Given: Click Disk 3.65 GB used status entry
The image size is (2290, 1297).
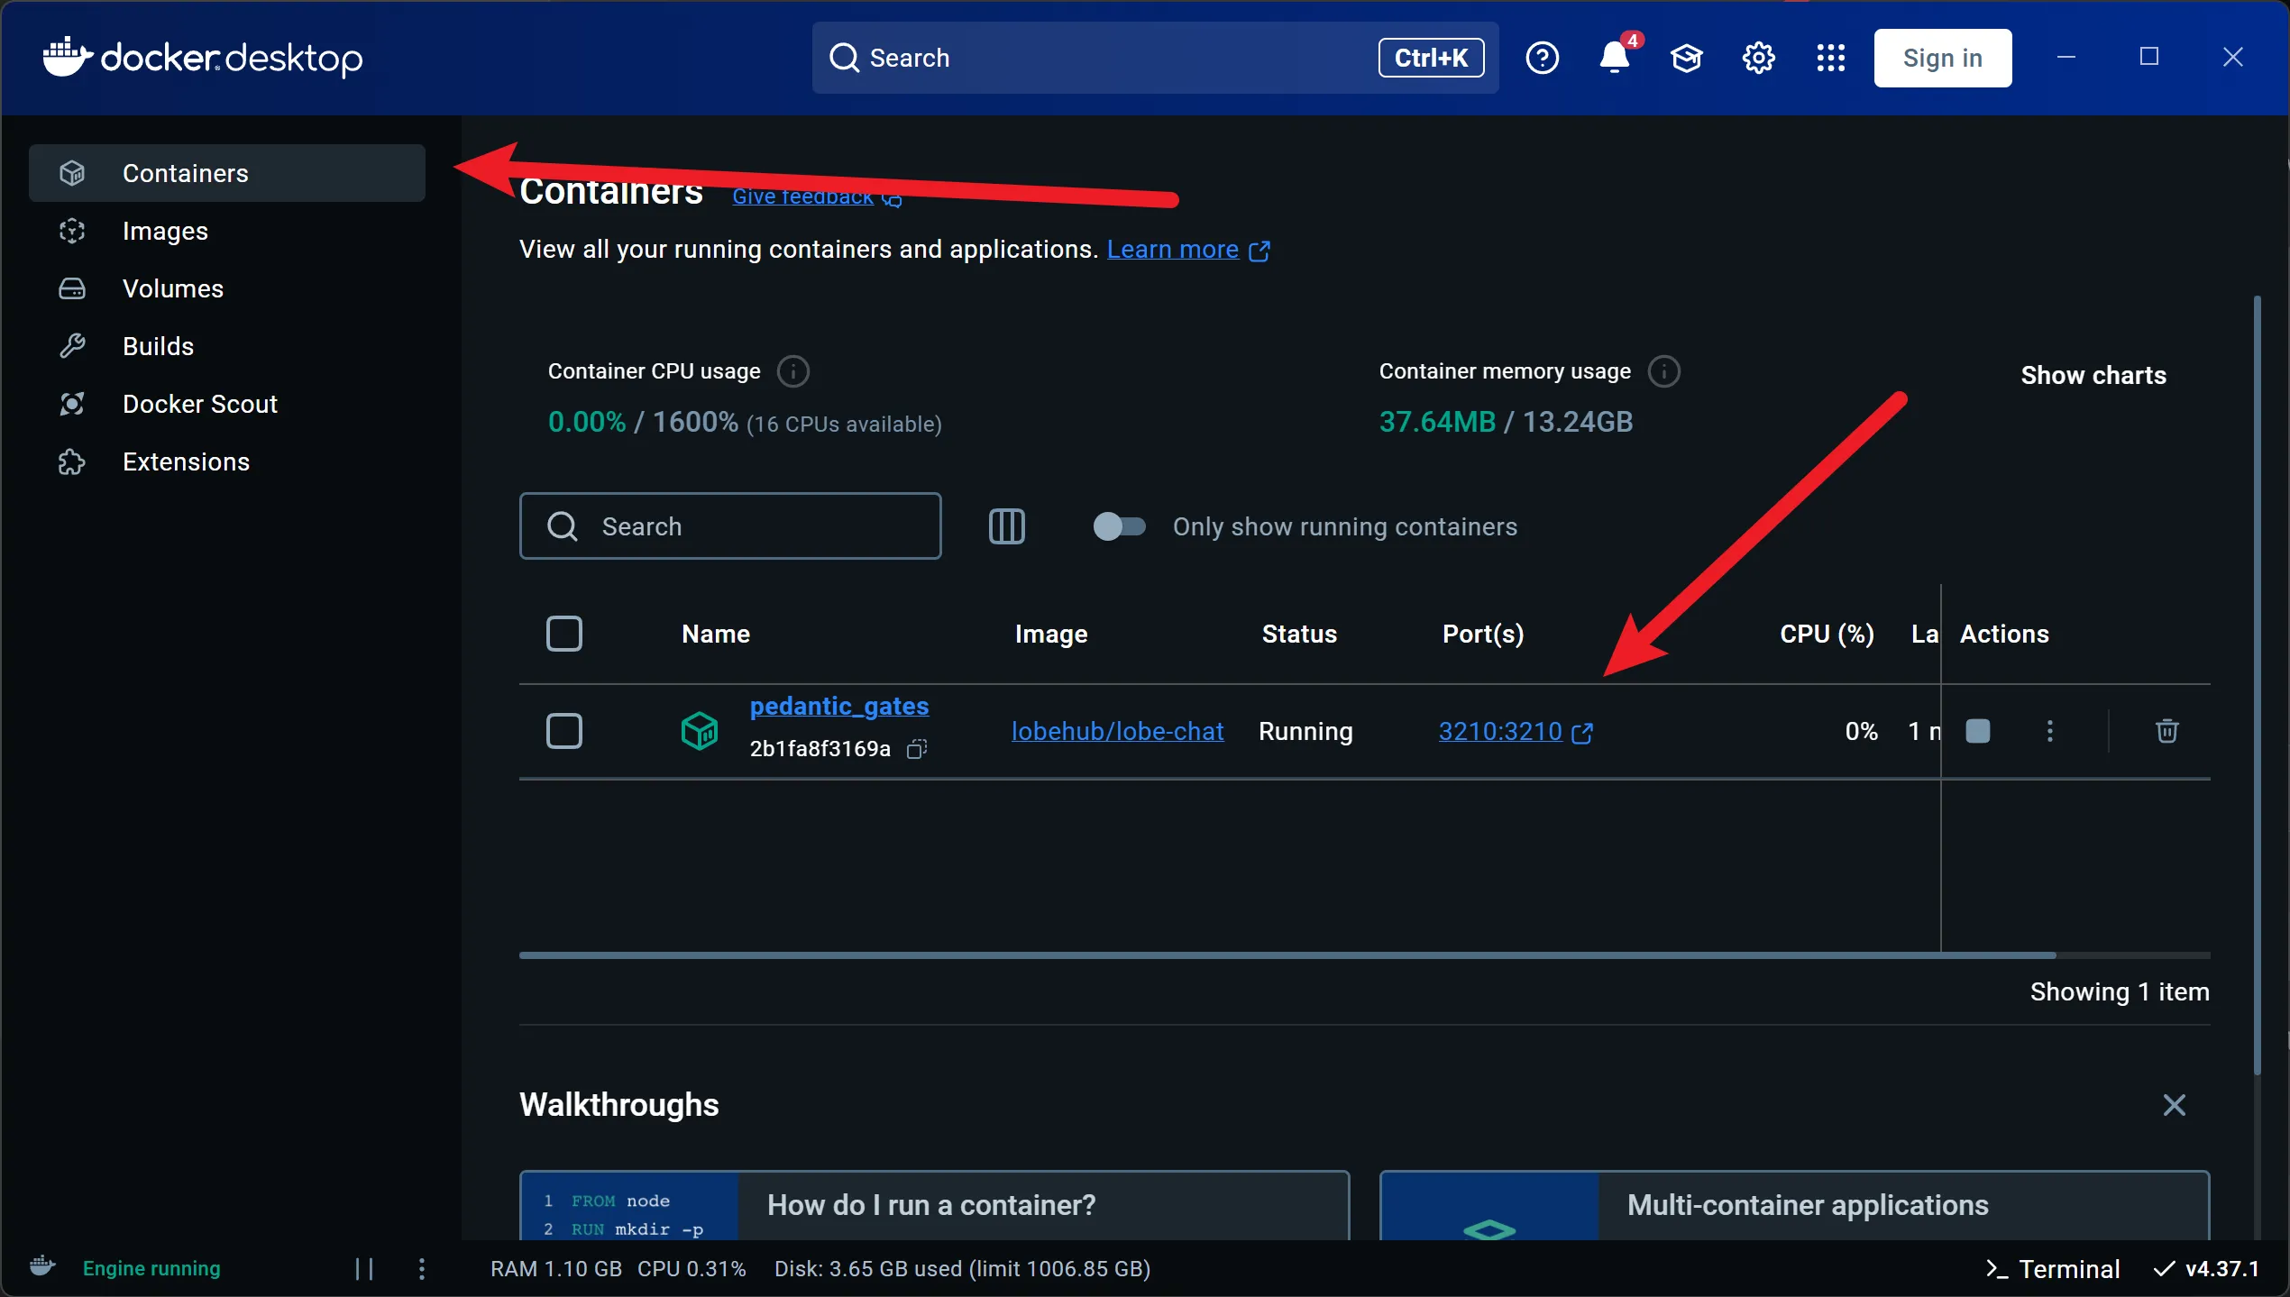Looking at the screenshot, I should [x=962, y=1269].
